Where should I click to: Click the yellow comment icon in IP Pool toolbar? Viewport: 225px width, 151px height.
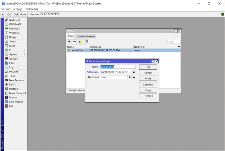click(81, 42)
